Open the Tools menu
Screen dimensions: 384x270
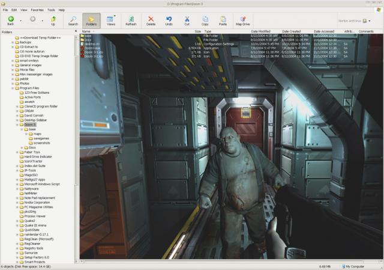(x=51, y=10)
